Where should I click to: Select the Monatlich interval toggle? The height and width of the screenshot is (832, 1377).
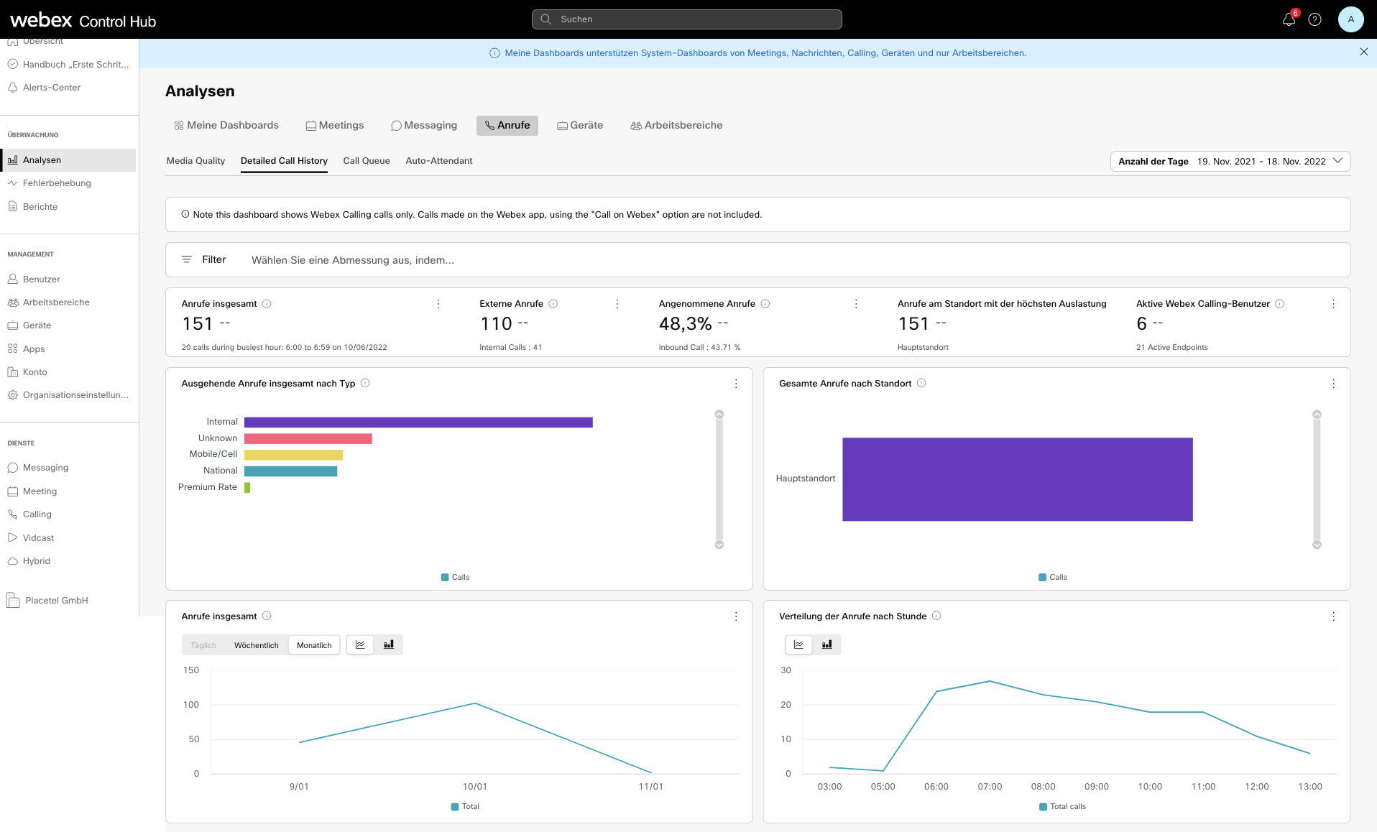(314, 645)
